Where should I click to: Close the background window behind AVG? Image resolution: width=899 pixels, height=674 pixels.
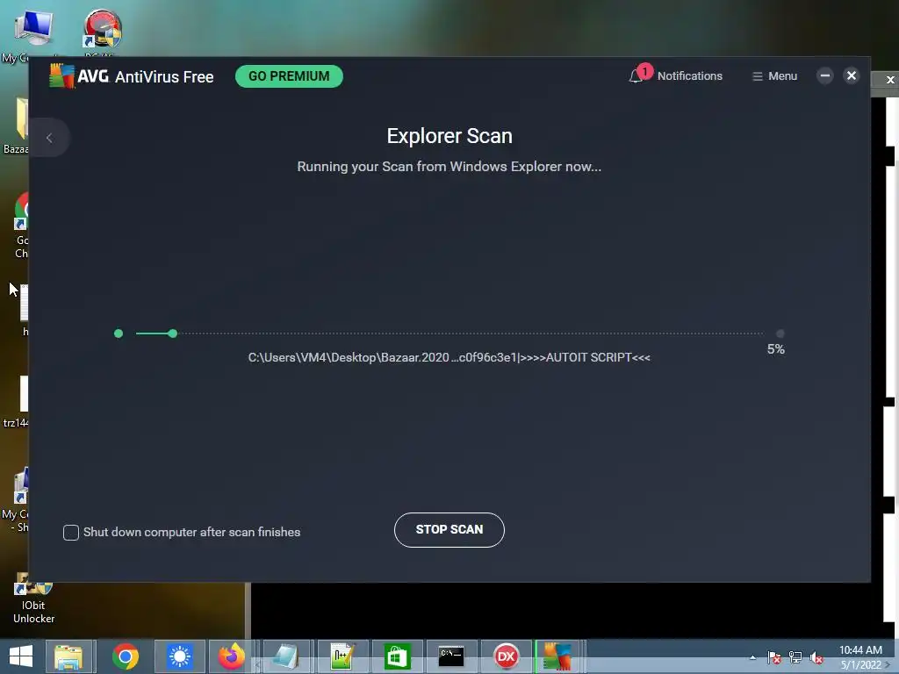(890, 80)
